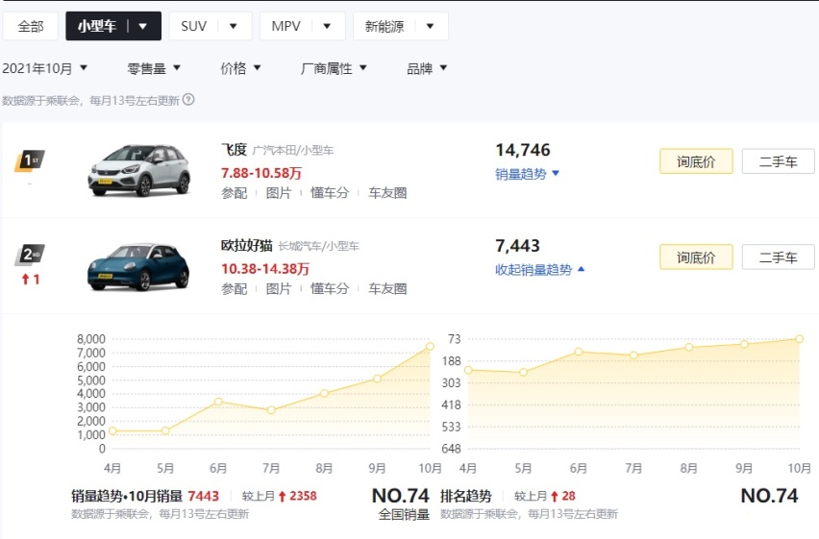Screen dimensions: 819x539
Task: Click 询底价 button for 欧拉好猫
Action: click(x=696, y=257)
